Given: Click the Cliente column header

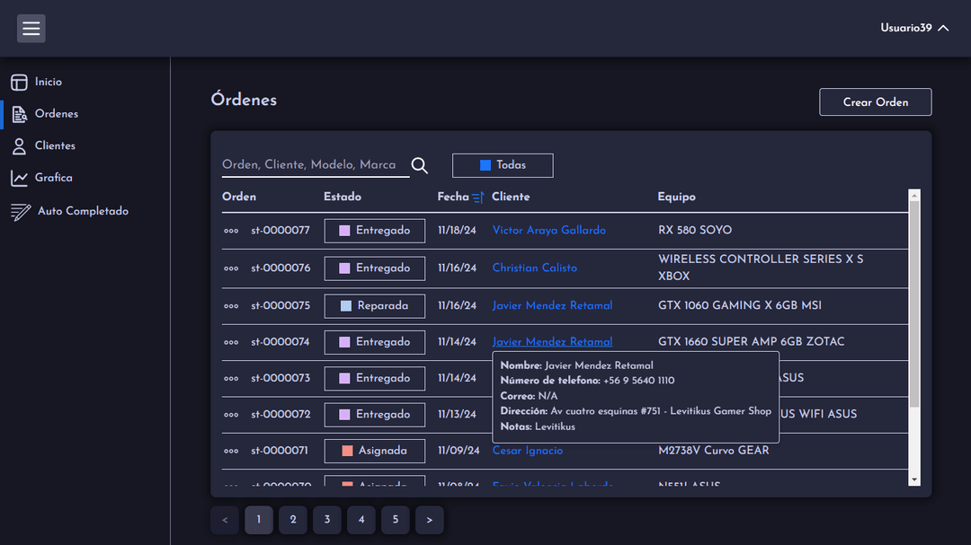Looking at the screenshot, I should coord(511,197).
